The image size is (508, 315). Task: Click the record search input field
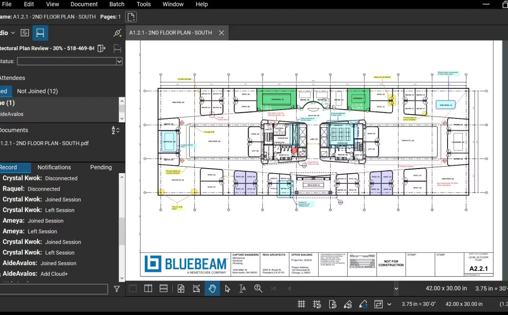54,289
